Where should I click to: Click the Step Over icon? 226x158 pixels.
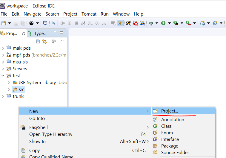tap(97, 23)
